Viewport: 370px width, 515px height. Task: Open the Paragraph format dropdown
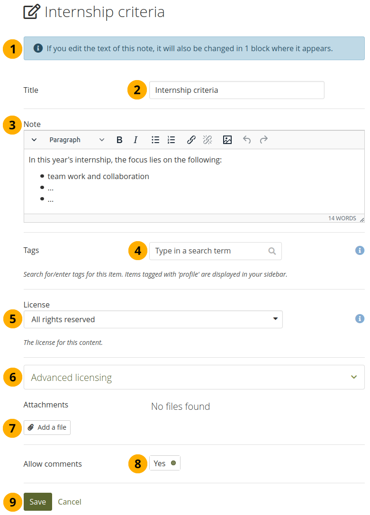click(x=77, y=140)
